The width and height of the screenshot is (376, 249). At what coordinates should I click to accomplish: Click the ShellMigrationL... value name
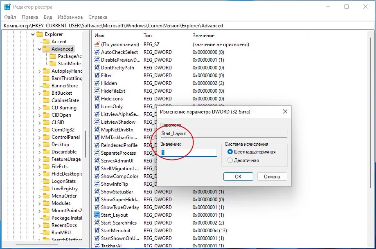[119, 169]
